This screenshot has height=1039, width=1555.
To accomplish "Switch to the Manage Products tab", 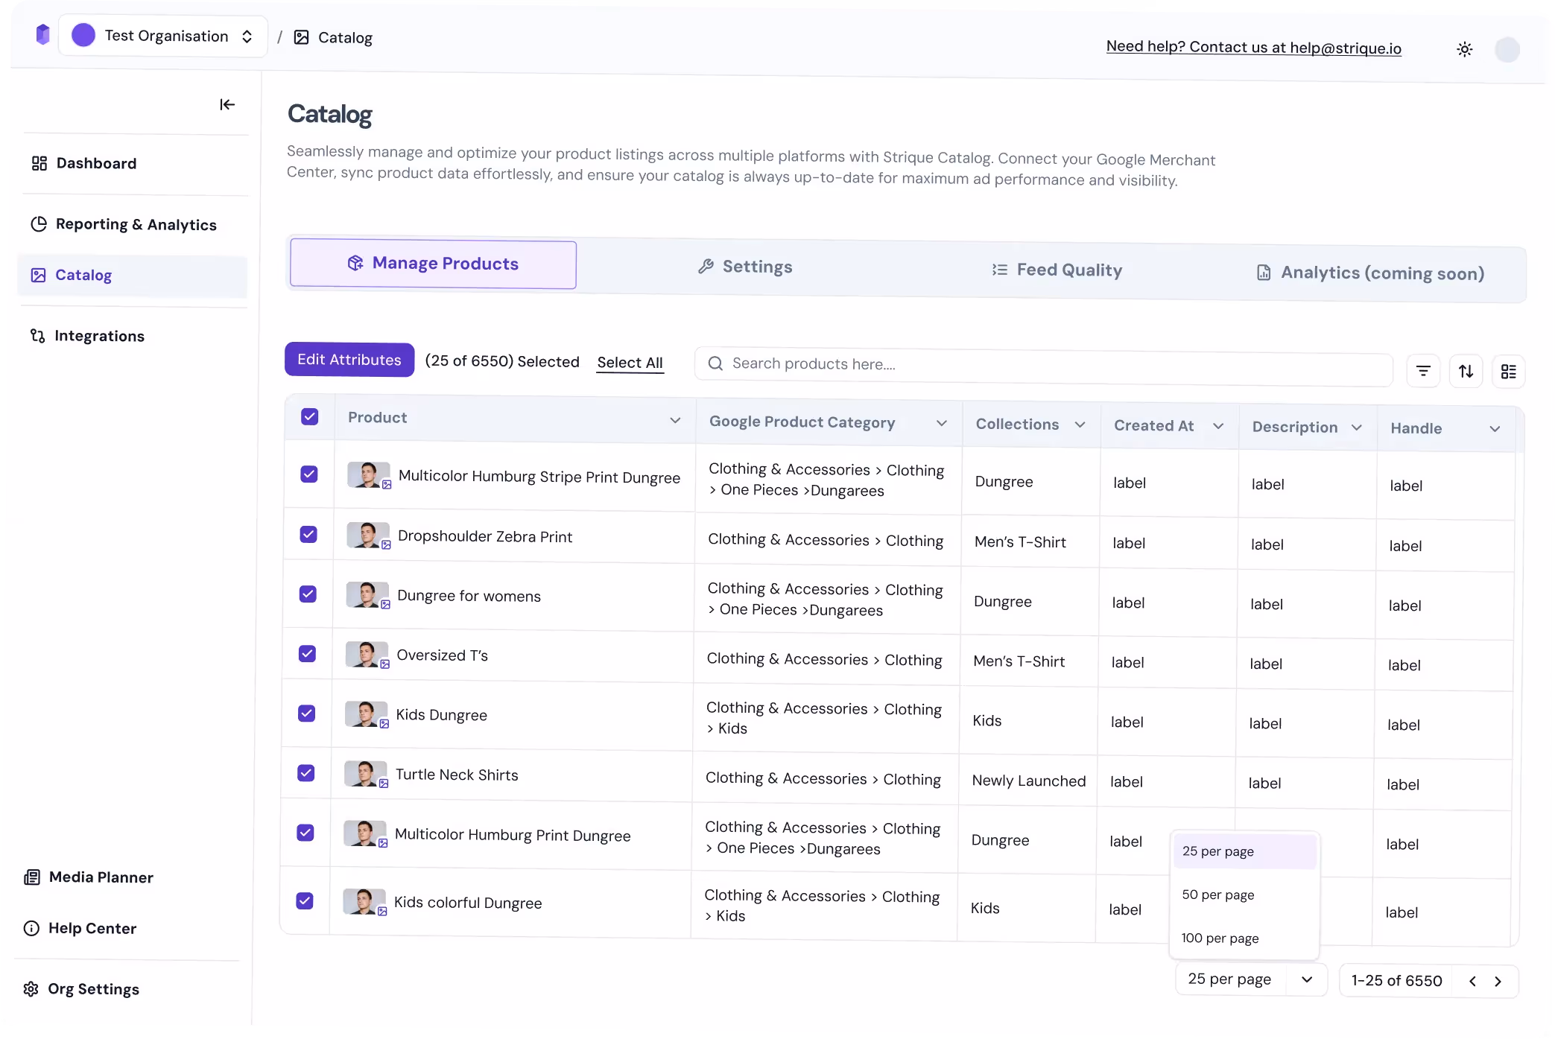I will [433, 264].
